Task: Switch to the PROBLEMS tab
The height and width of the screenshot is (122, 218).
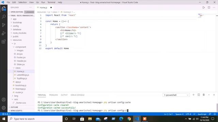Action: click(x=53, y=95)
